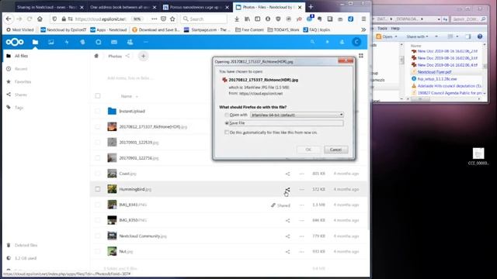Expand the bookmarks toolbar overflow chevron

(x=363, y=29)
